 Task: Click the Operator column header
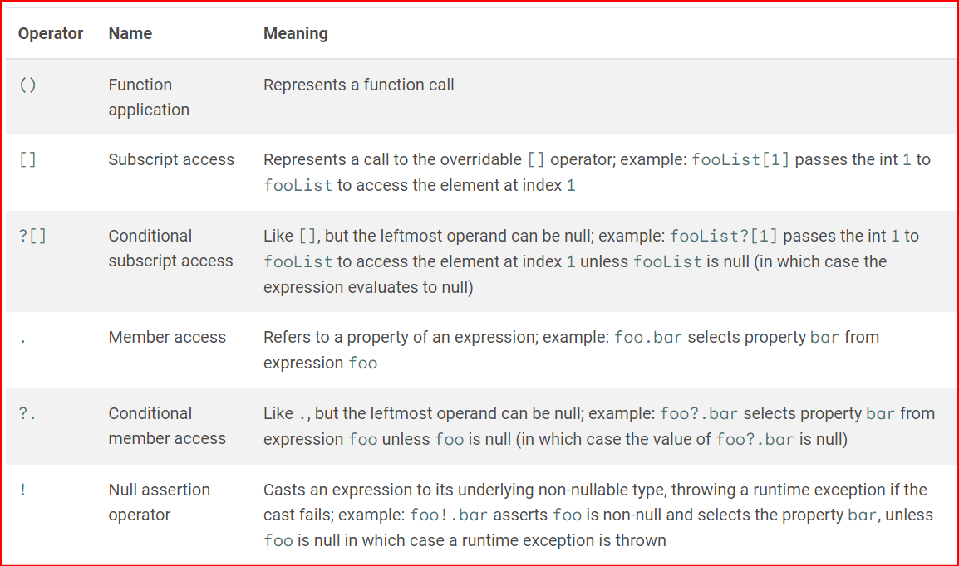click(x=51, y=34)
